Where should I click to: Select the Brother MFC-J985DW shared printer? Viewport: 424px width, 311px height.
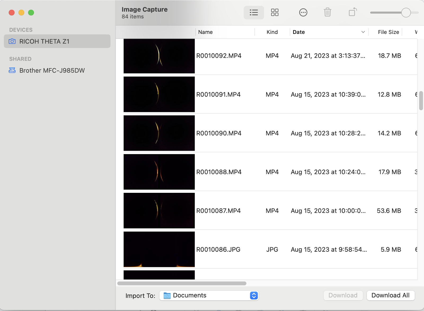coord(52,70)
